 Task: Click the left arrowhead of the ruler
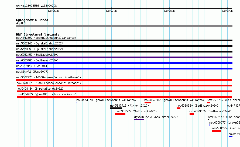(x=17, y=8)
